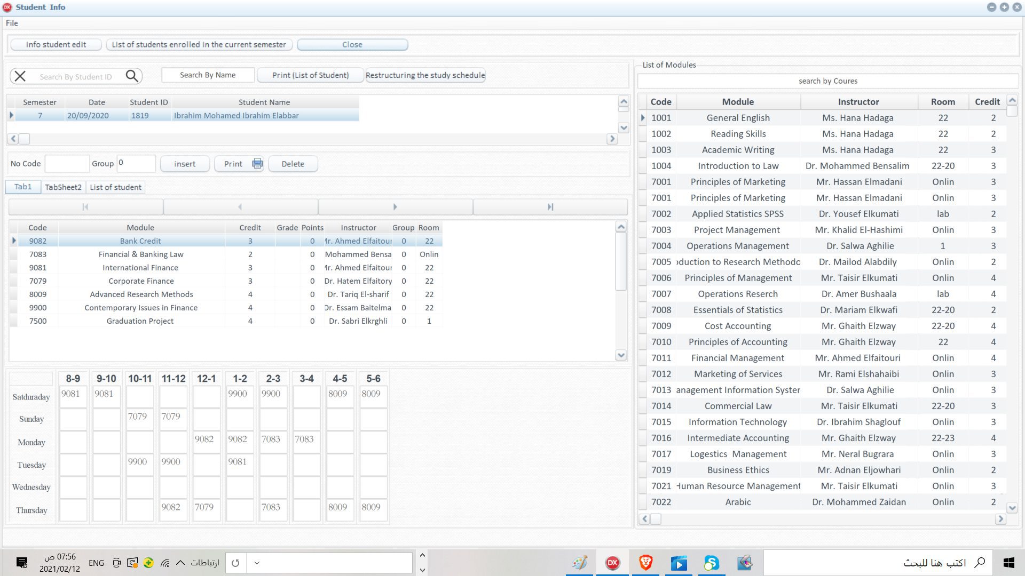Image resolution: width=1025 pixels, height=576 pixels.
Task: Clear the student ID search with the X icon
Action: (x=20, y=76)
